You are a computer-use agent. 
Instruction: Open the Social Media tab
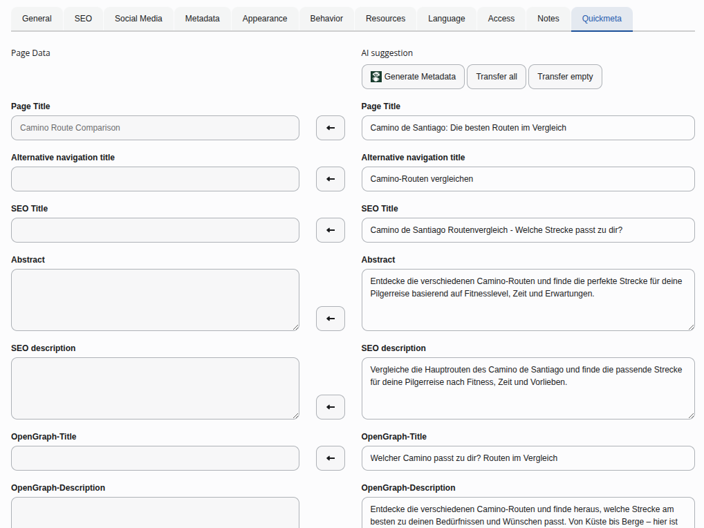coord(138,19)
